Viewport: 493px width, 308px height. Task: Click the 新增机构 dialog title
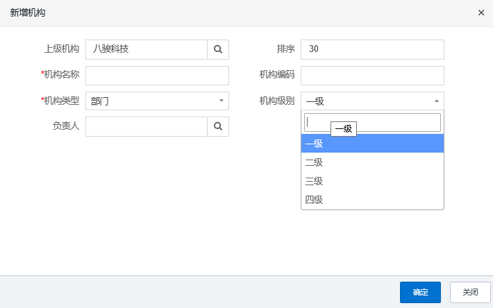click(28, 13)
